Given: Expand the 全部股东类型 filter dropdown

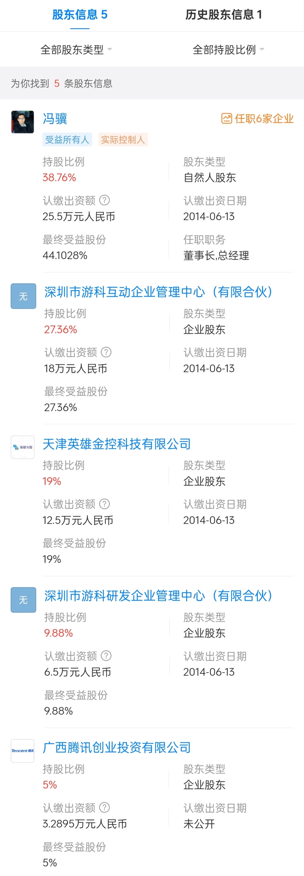Looking at the screenshot, I should tap(76, 50).
